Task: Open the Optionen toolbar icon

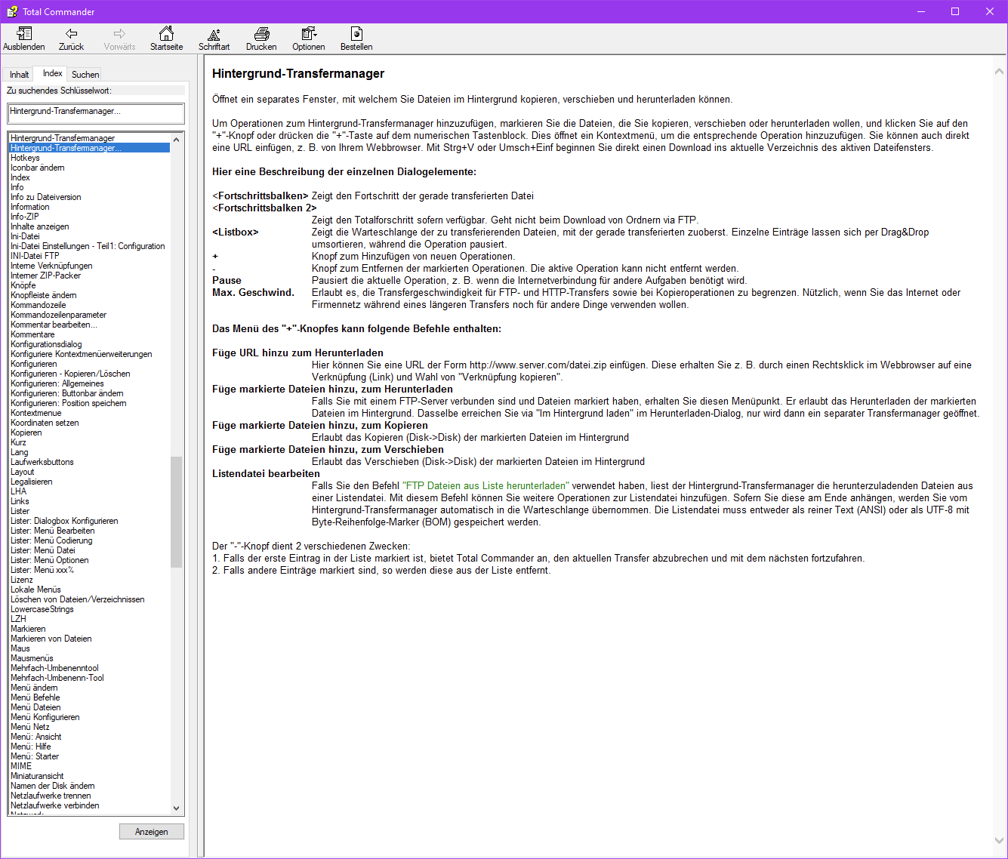Action: click(x=309, y=34)
